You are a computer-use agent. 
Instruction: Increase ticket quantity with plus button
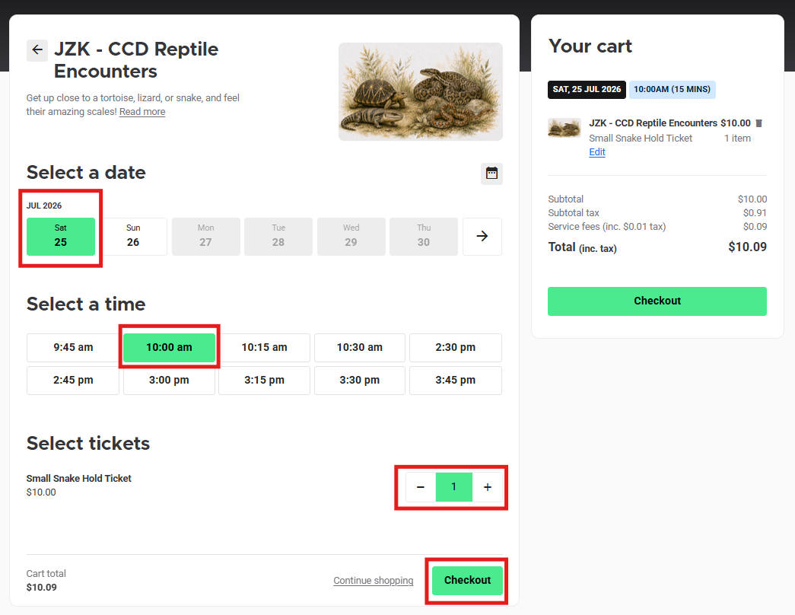pyautogui.click(x=488, y=487)
